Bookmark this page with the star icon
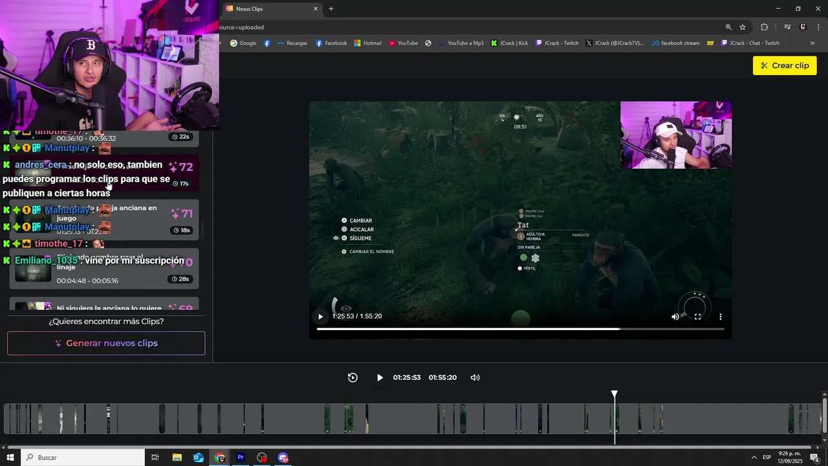Image resolution: width=828 pixels, height=466 pixels. (743, 27)
